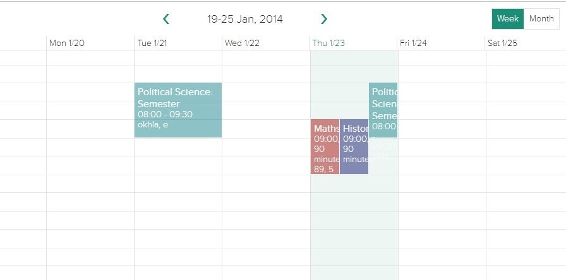The width and height of the screenshot is (566, 280).
Task: Click the Thu 1/23 column header
Action: click(x=329, y=43)
